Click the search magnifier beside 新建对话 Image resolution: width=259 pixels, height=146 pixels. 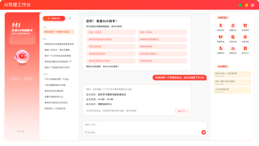(x=70, y=18)
